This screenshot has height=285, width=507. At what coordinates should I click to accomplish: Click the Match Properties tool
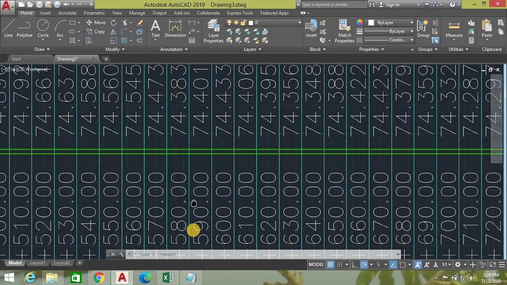point(344,31)
